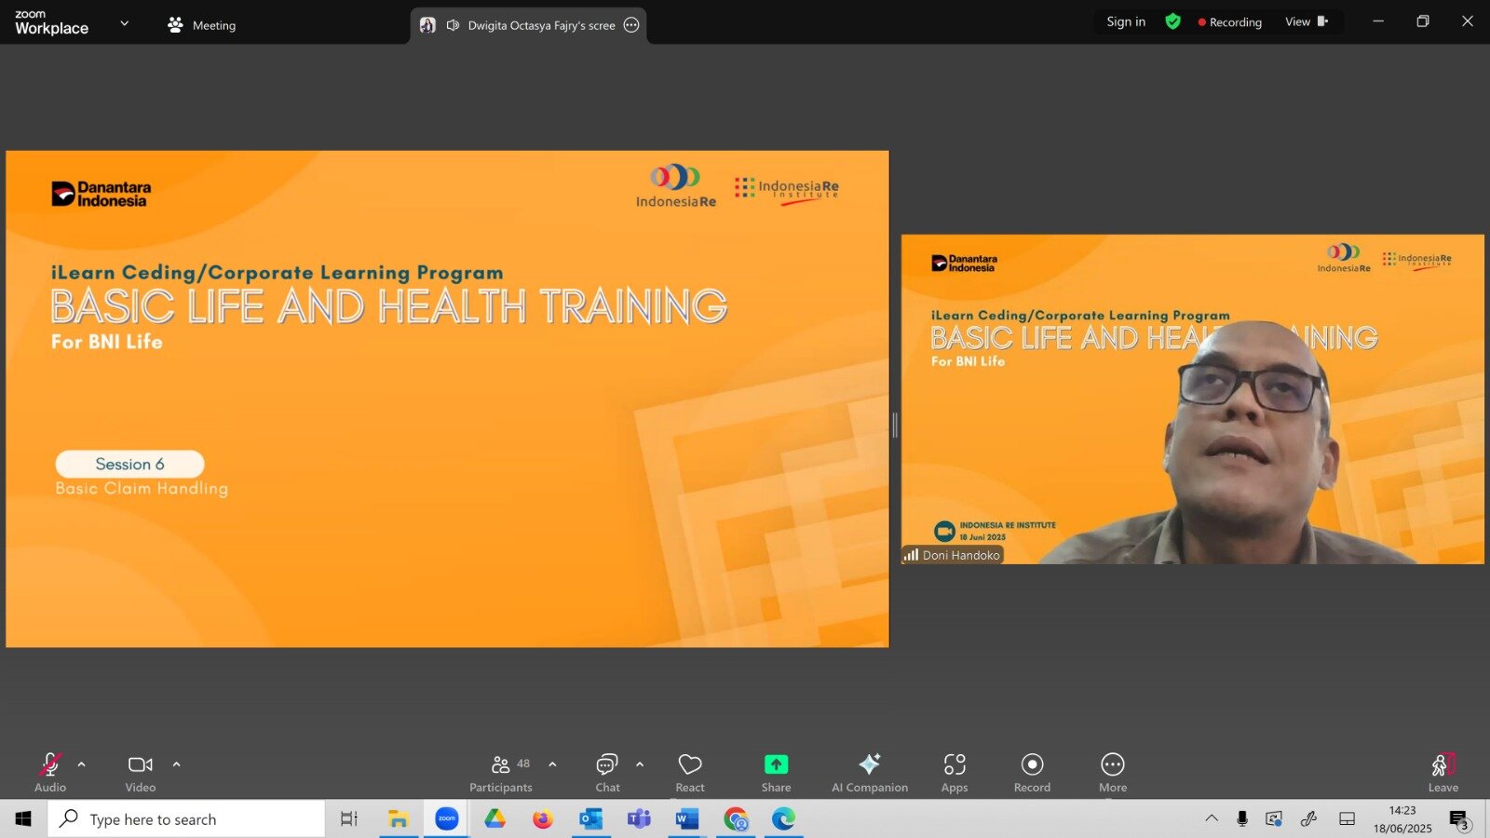Click the system tray screen capture icon
This screenshot has width=1490, height=838.
(1274, 818)
